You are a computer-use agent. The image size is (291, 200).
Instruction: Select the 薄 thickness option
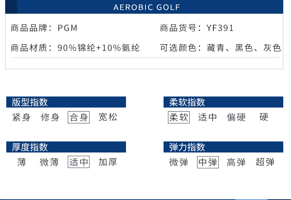(x=21, y=162)
